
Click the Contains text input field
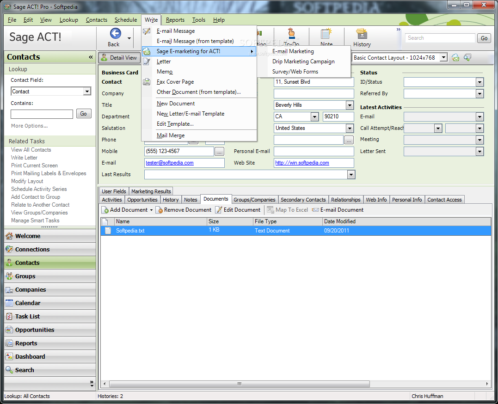[x=42, y=114]
